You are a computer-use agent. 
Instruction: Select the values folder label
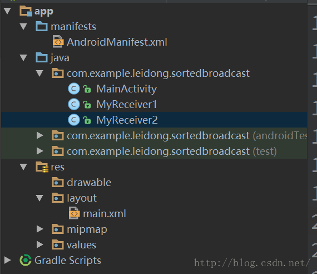(81, 245)
